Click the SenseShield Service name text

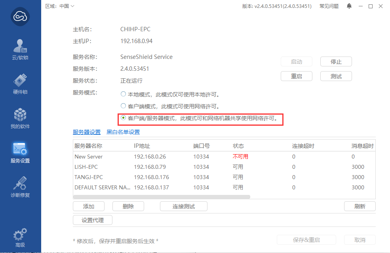click(146, 57)
